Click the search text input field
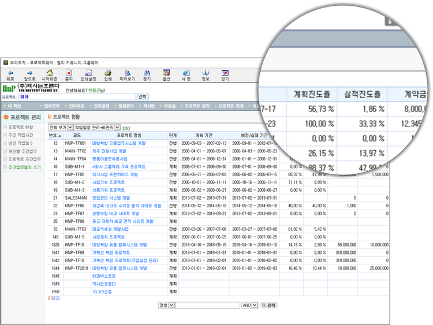 point(207,305)
